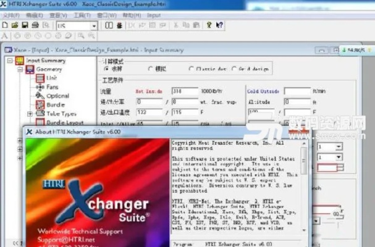Viewport: 375px width, 247px height.
Task: Open the Input menu
Action: [x=154, y=14]
